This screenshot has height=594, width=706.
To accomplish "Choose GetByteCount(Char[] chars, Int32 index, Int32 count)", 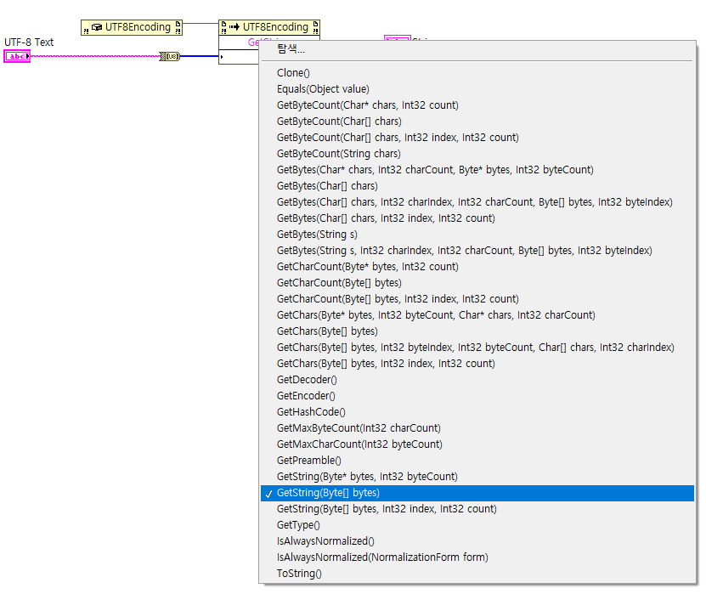I will coord(477,138).
